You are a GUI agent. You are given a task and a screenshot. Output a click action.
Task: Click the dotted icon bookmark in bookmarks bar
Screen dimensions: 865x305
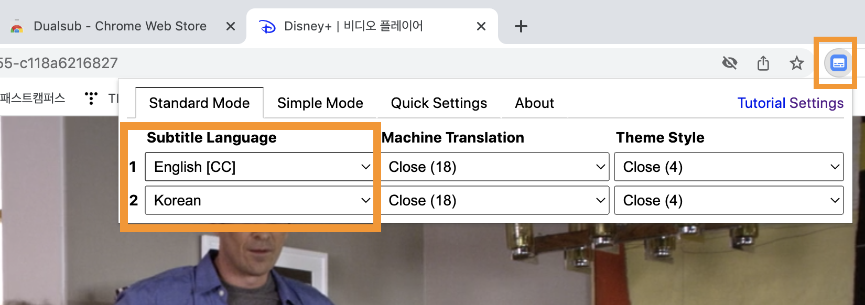pos(91,98)
